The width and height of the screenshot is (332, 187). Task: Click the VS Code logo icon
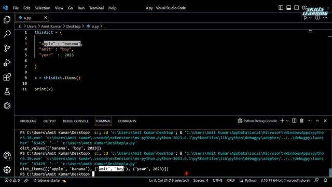tap(5, 8)
